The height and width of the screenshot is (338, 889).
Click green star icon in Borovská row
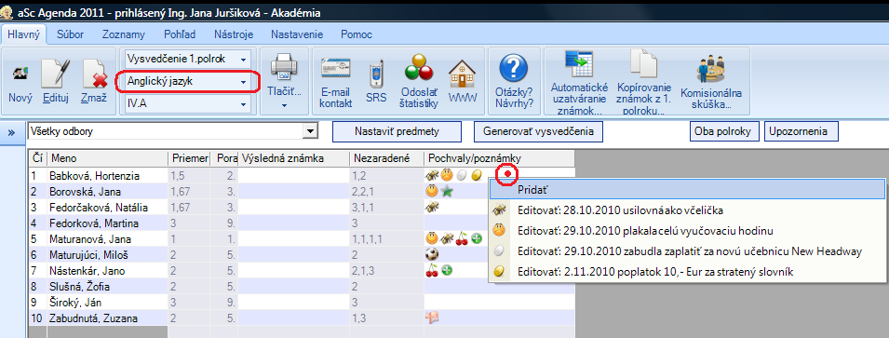pyautogui.click(x=447, y=192)
